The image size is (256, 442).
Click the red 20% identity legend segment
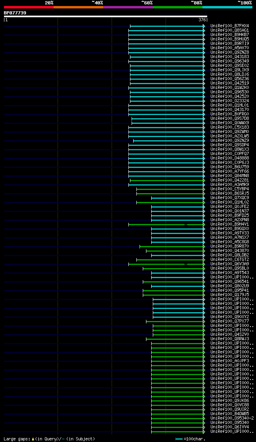pyautogui.click(x=29, y=7)
